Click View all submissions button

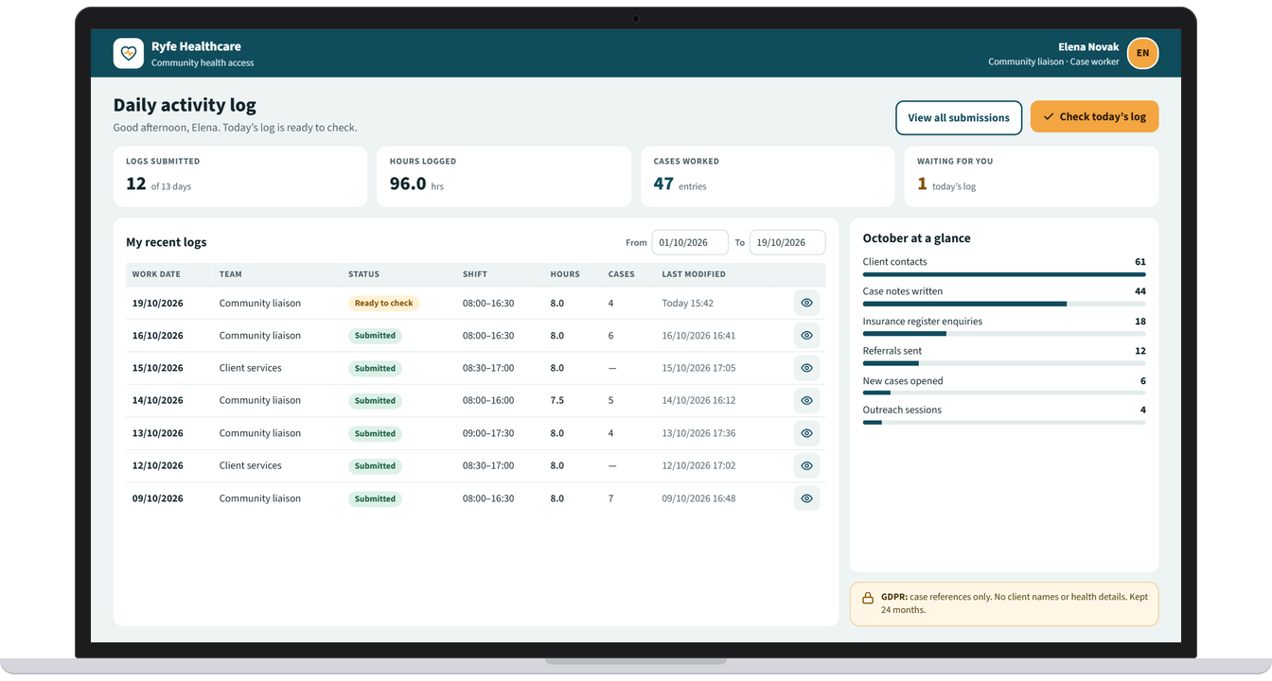[x=959, y=117]
